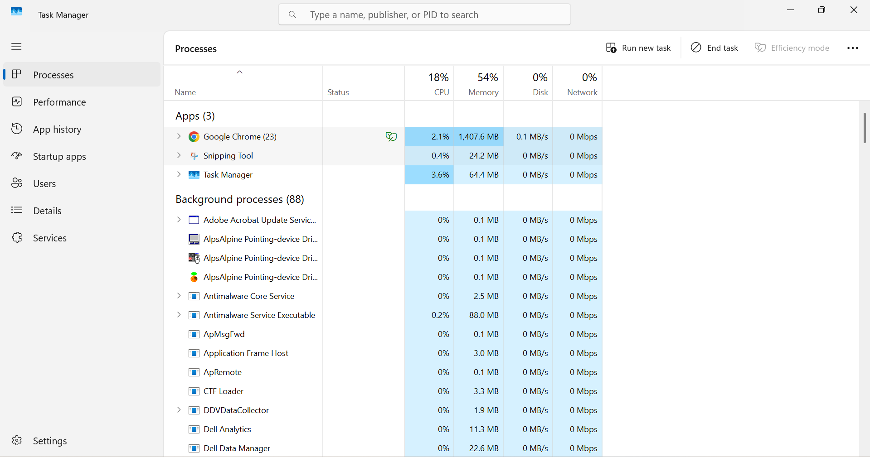Viewport: 870px width, 457px height.
Task: Click CTF Loader memory 3.3 MB
Action: (486, 391)
